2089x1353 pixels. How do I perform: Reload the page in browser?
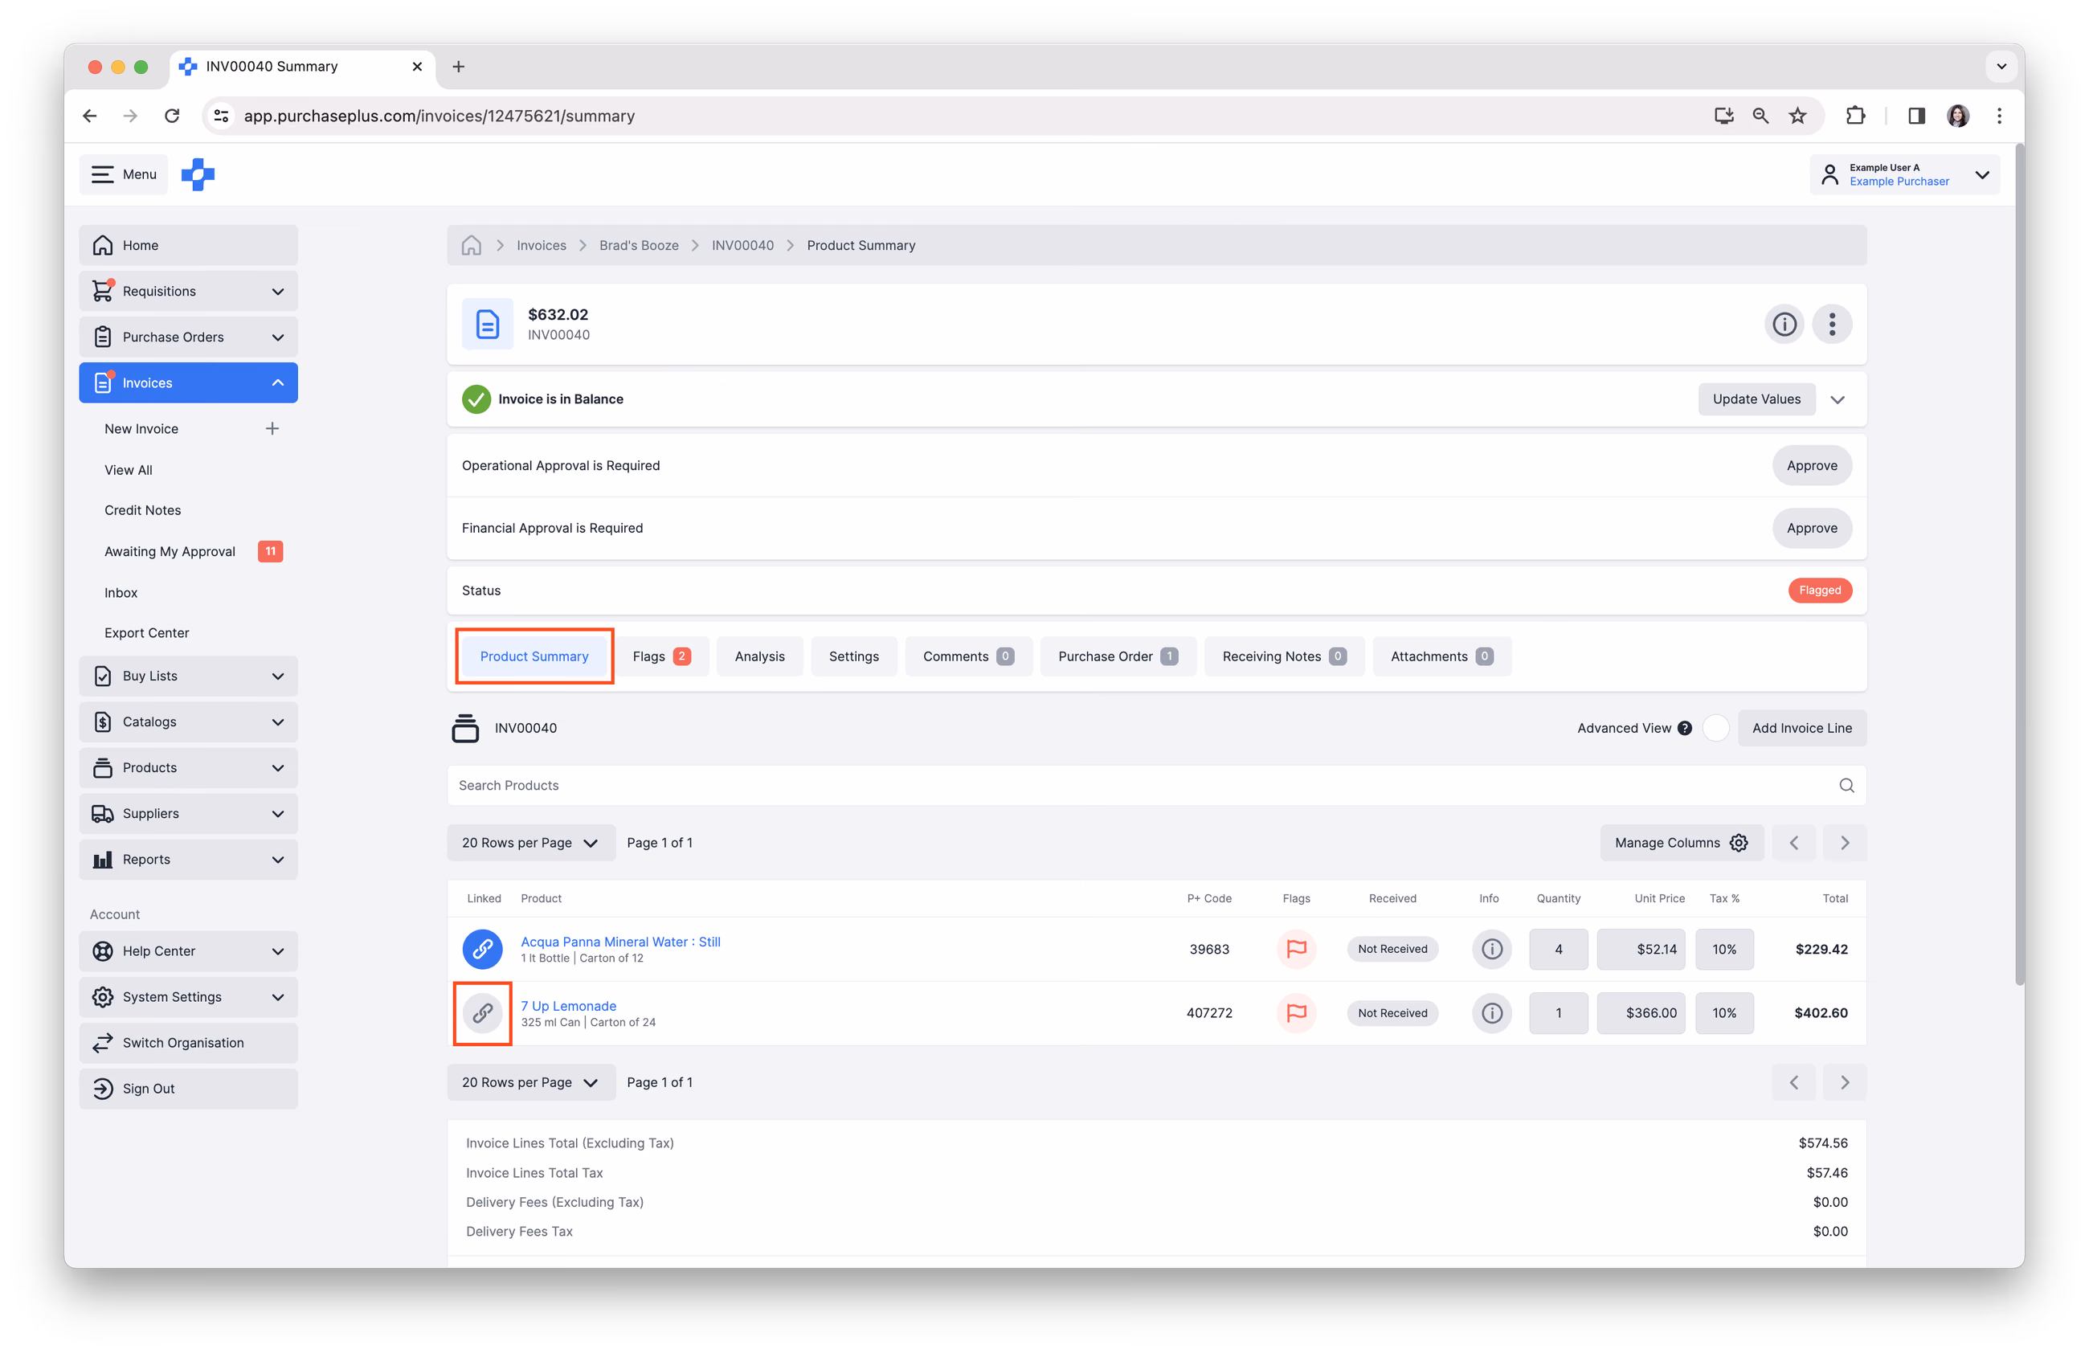(172, 115)
